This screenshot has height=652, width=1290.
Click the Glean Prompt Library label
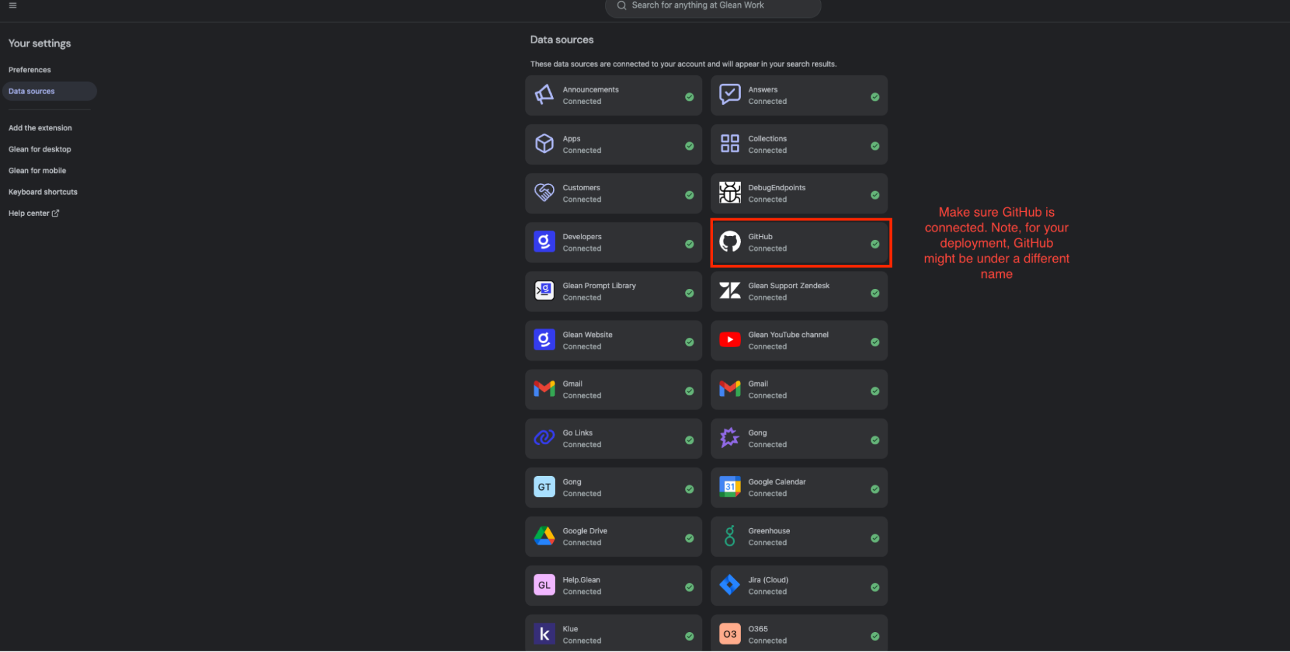click(x=599, y=286)
